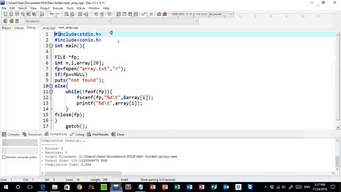341x192 pixels.
Task: Open the File menu
Action: pyautogui.click(x=4, y=9)
